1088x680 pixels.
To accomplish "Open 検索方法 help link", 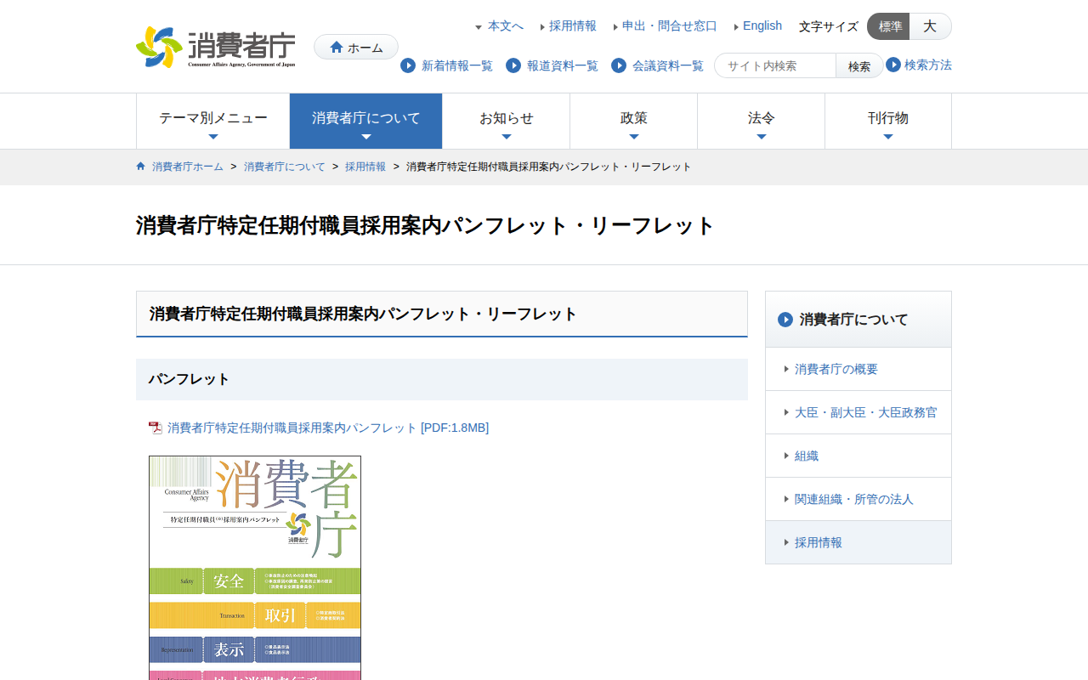I will 928,65.
